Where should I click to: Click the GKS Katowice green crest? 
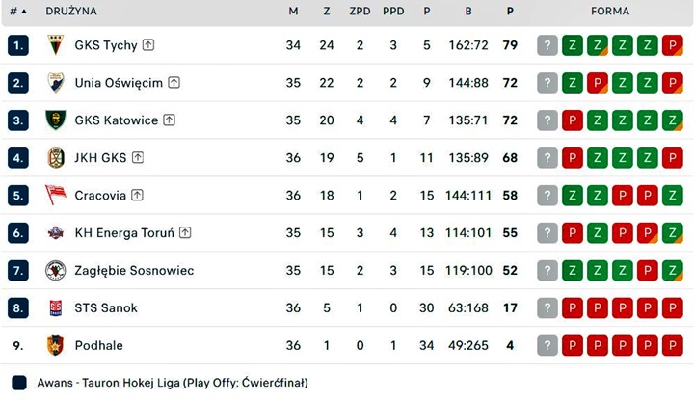click(x=56, y=120)
